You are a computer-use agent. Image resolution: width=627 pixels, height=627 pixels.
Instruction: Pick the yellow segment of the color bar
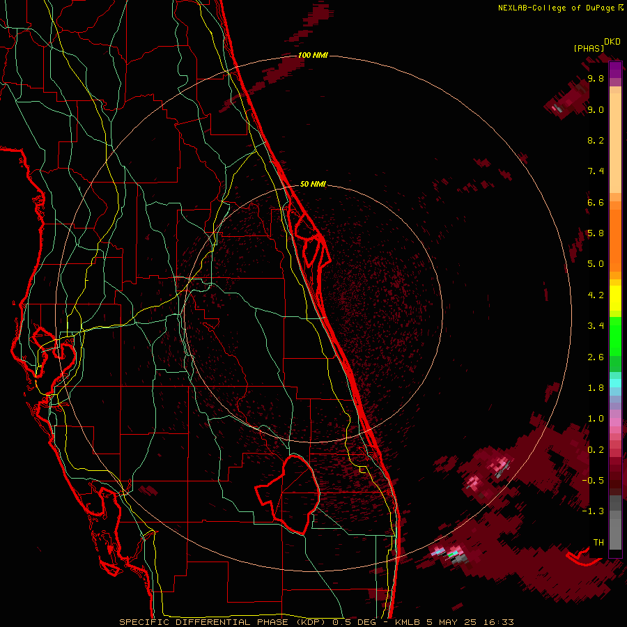click(x=615, y=298)
